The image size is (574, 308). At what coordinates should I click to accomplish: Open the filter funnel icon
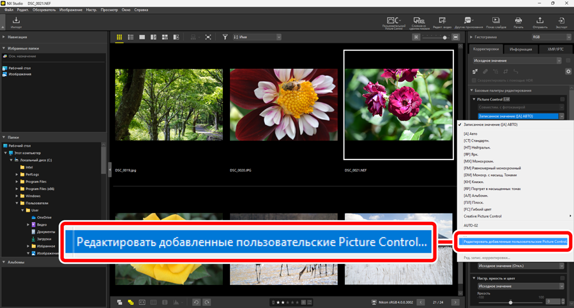point(225,38)
